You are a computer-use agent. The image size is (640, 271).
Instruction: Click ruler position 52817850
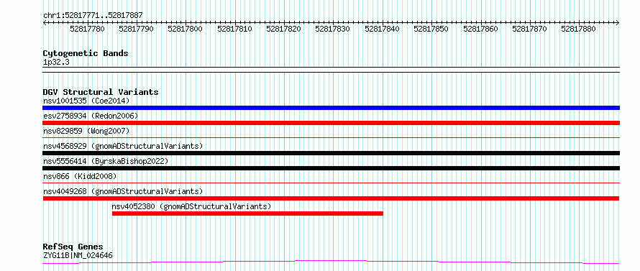coord(431,29)
